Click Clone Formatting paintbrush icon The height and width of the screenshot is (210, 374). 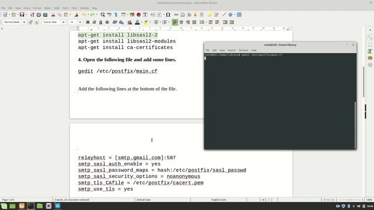pyautogui.click(x=77, y=15)
